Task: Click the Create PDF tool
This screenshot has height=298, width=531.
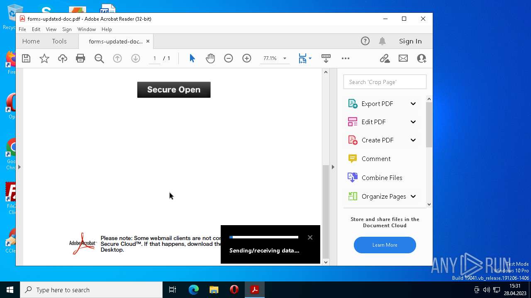Action: point(378,140)
